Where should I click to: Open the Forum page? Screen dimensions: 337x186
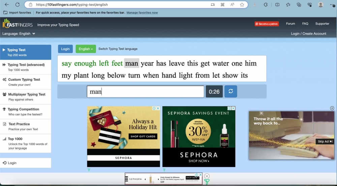pyautogui.click(x=290, y=24)
